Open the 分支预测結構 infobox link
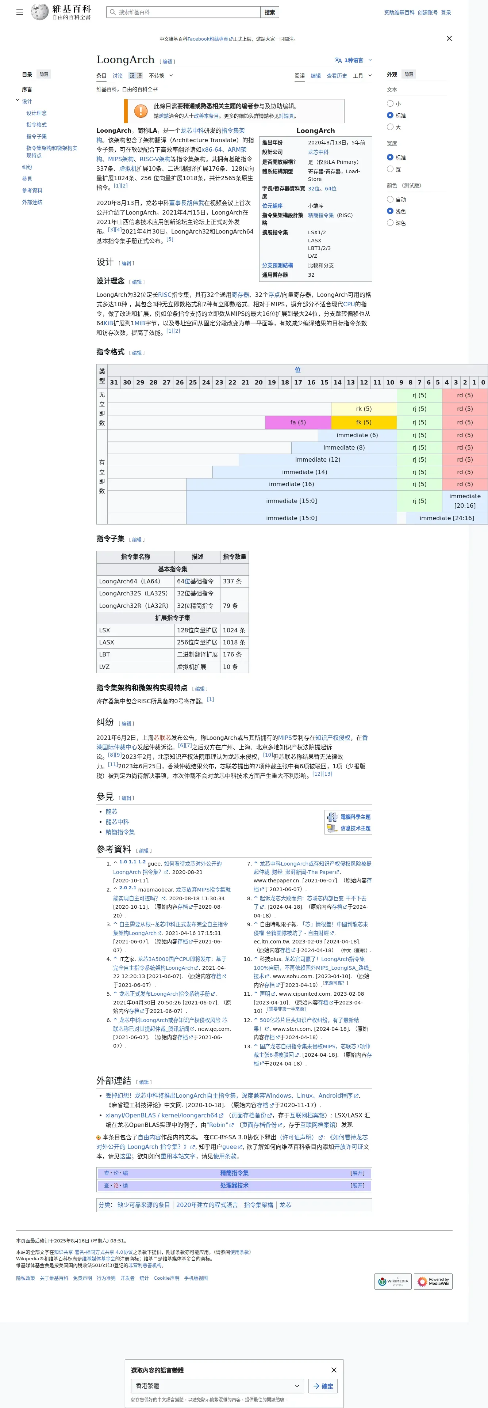488x1408 pixels. [x=277, y=265]
